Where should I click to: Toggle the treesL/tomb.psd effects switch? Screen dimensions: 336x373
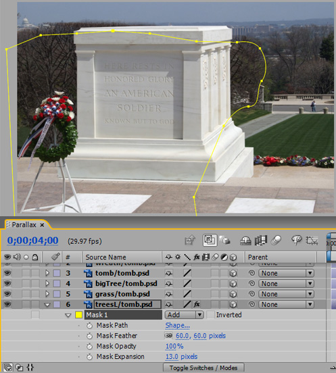tap(197, 304)
